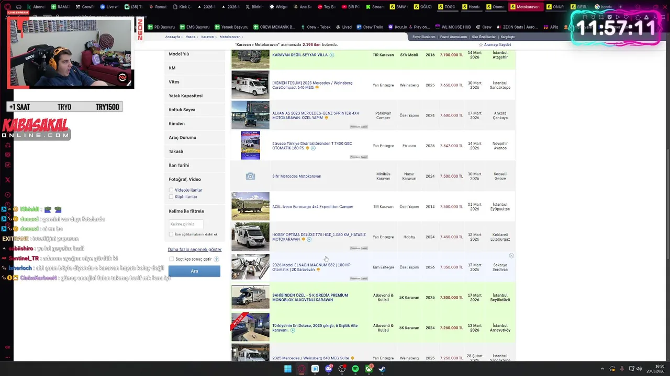Viewport: 670px width, 376px height.
Task: Open the Favori Aramalarım menu
Action: coord(453,37)
